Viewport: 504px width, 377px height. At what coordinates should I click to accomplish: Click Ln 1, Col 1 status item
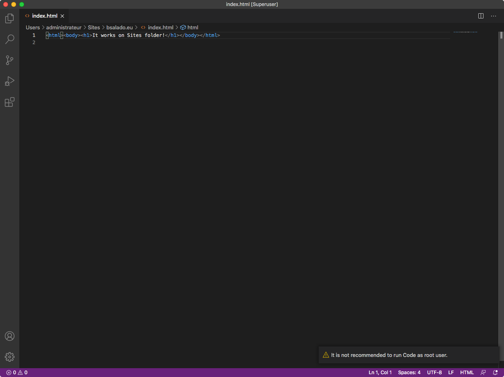tap(380, 373)
